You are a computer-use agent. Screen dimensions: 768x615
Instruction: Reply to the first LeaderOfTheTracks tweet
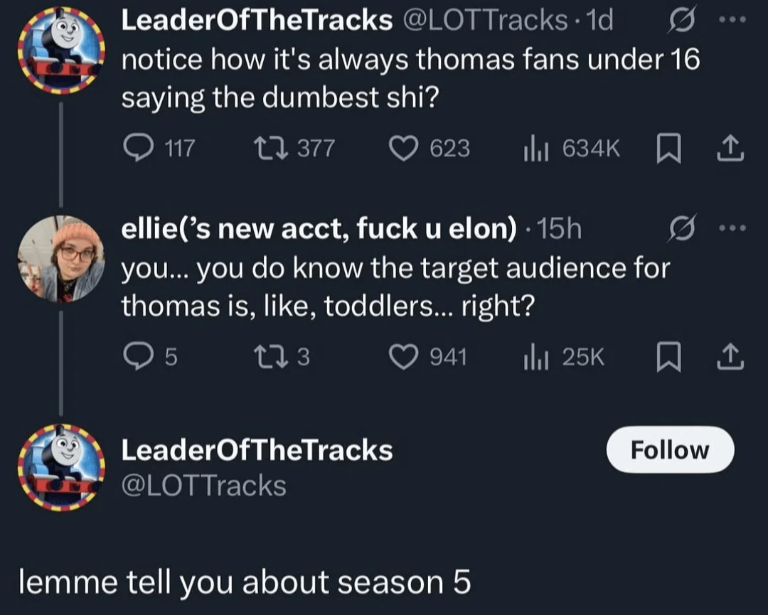[137, 148]
